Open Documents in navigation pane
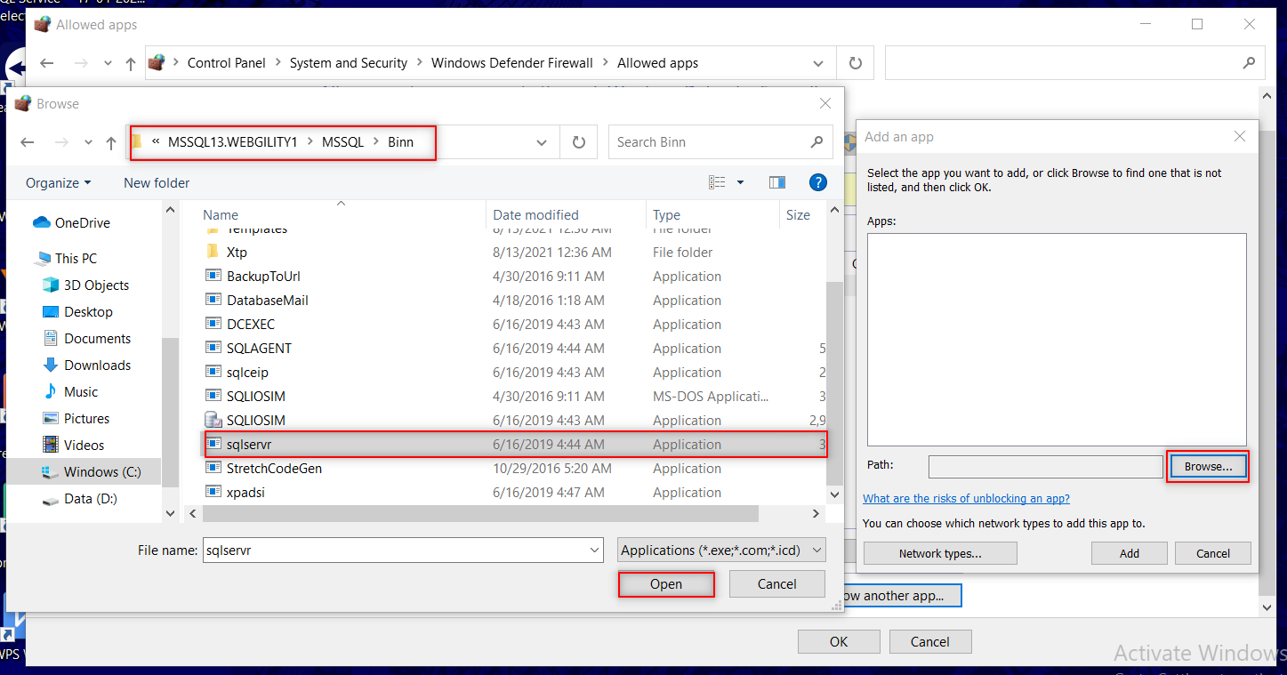This screenshot has width=1287, height=675. [97, 339]
